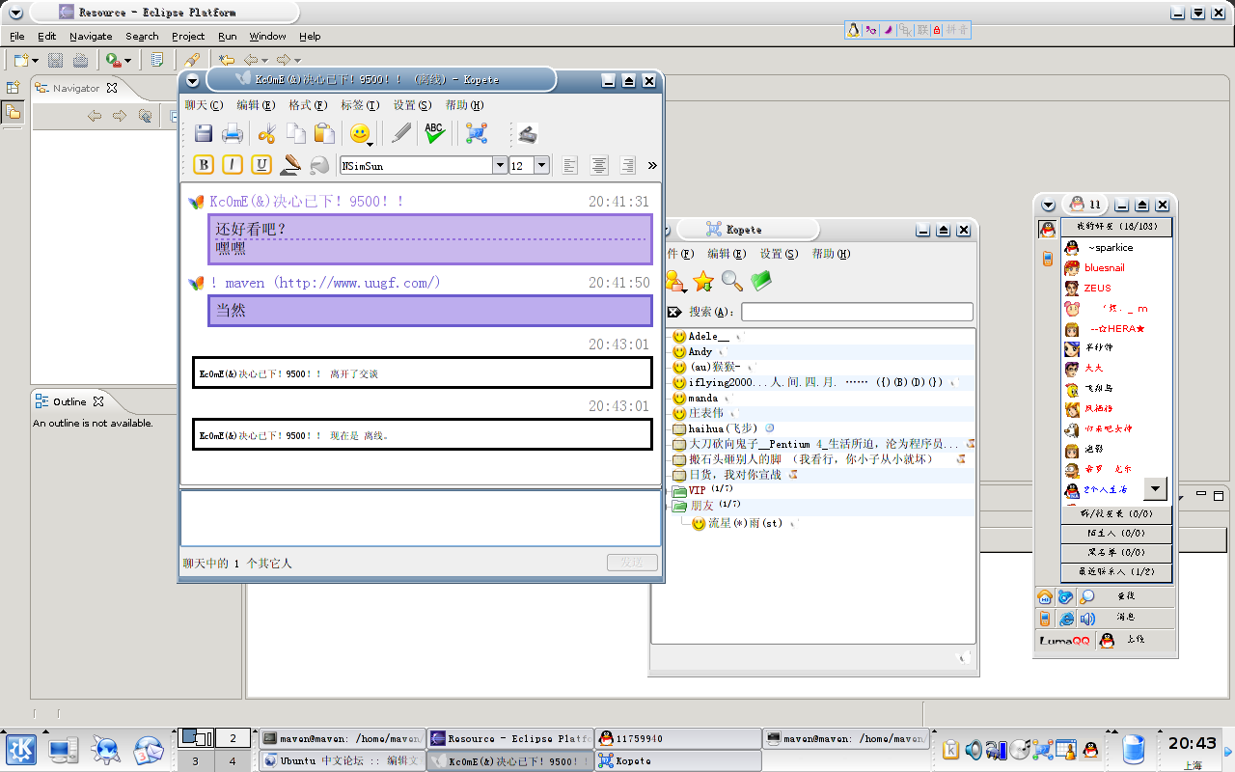The height and width of the screenshot is (772, 1235).
Task: Open the 设置(S) menu in chat window
Action: point(412,105)
